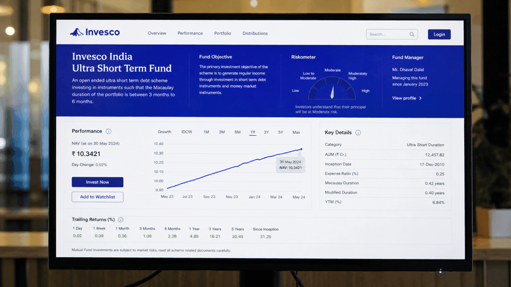Click the 3 Years return 16.21
The height and width of the screenshot is (287, 511).
pos(215,236)
